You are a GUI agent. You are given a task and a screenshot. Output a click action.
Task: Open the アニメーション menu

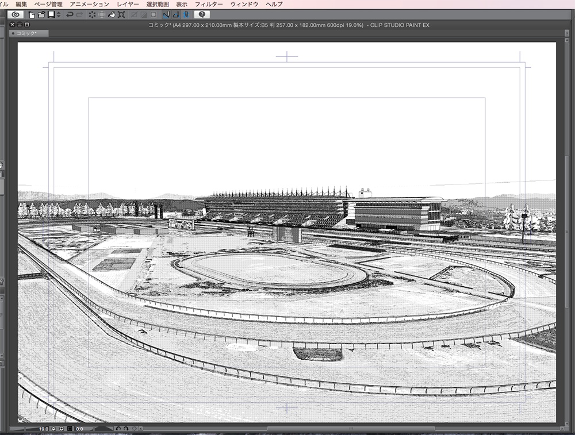(x=90, y=4)
